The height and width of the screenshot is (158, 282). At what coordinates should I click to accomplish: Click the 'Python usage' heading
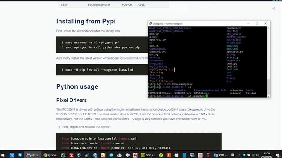coord(77,86)
